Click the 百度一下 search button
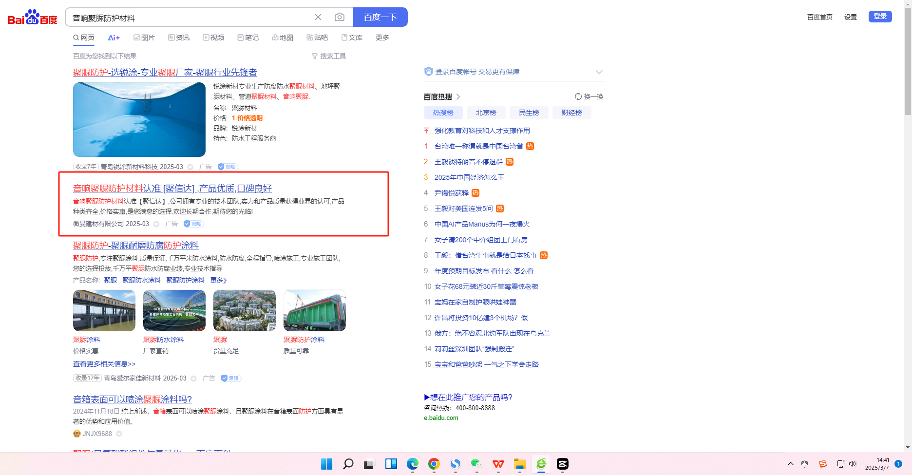The width and height of the screenshot is (912, 475). pyautogui.click(x=380, y=18)
